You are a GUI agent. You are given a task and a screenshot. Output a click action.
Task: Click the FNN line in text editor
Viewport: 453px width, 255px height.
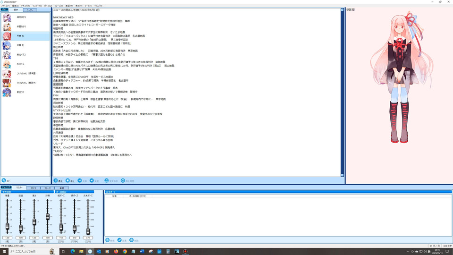pyautogui.click(x=56, y=95)
